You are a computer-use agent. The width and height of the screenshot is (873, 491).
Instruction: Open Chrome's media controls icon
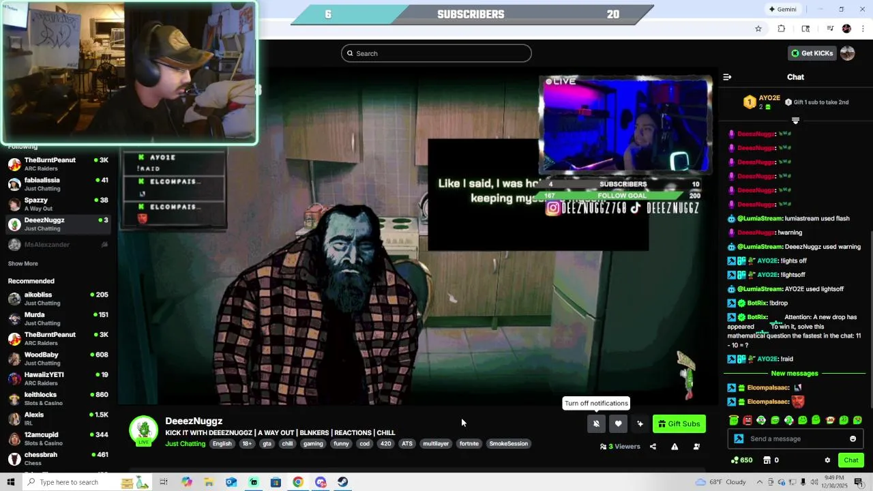coord(830,29)
